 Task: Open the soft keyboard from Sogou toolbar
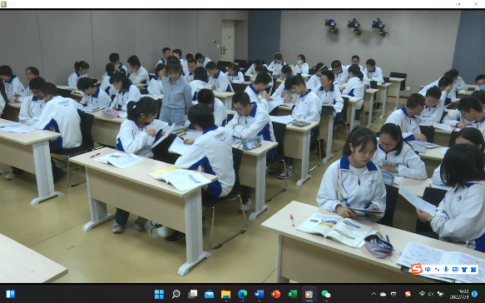tap(455, 270)
